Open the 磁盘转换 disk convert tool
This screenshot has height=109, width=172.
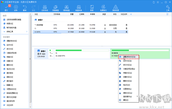pos(79,8)
